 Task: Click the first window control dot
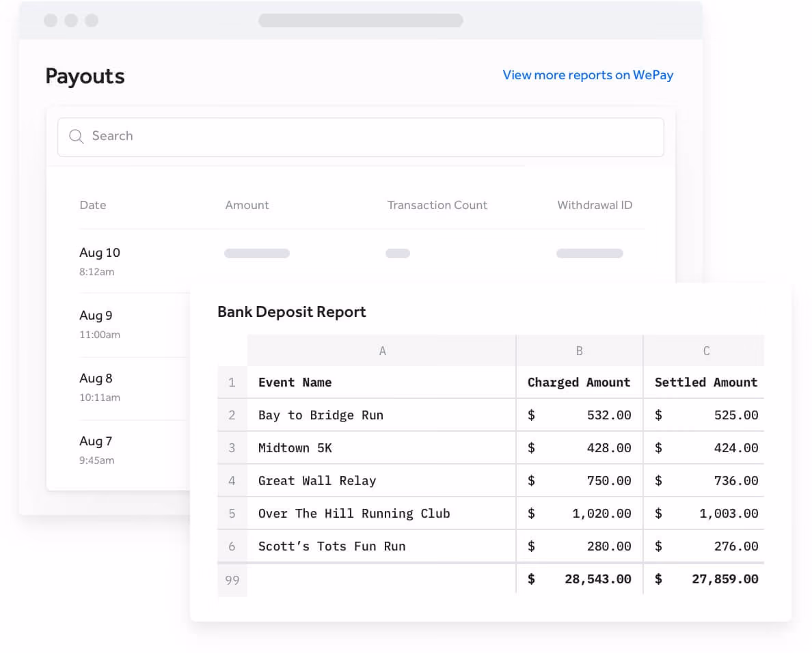[51, 20]
